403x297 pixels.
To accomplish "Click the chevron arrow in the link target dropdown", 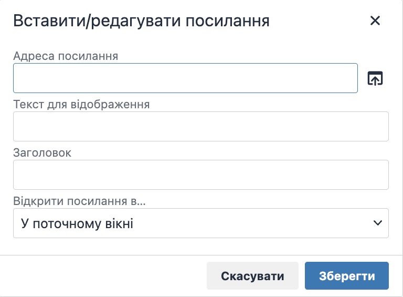I will (377, 223).
